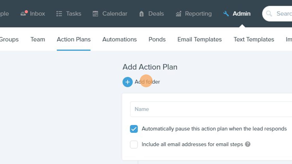The image size is (292, 164).
Task: Select the Action Plans tab
Action: (x=74, y=39)
